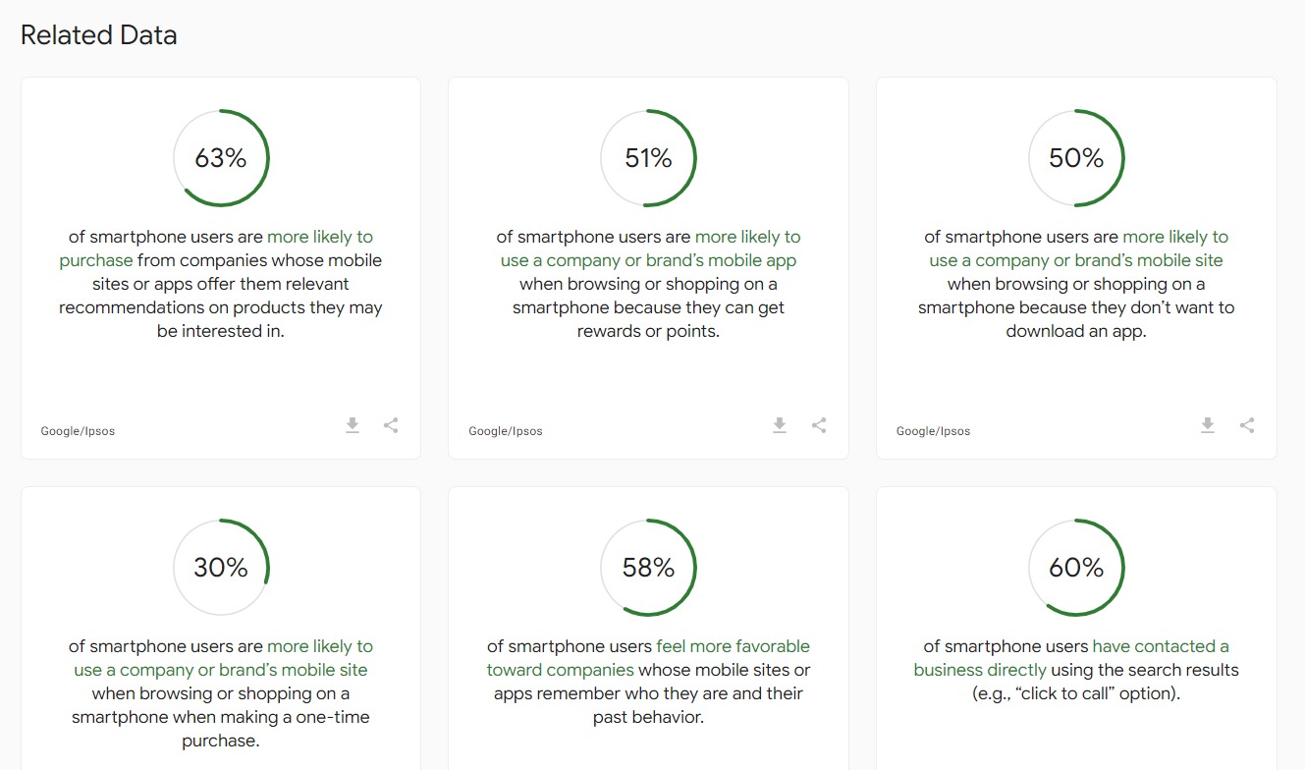Download the 51% mobile app rewards card
Image resolution: width=1305 pixels, height=770 pixels.
coord(780,425)
